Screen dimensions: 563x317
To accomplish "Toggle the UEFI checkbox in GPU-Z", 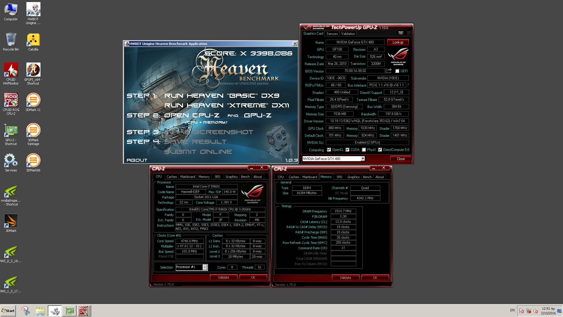I will point(397,71).
